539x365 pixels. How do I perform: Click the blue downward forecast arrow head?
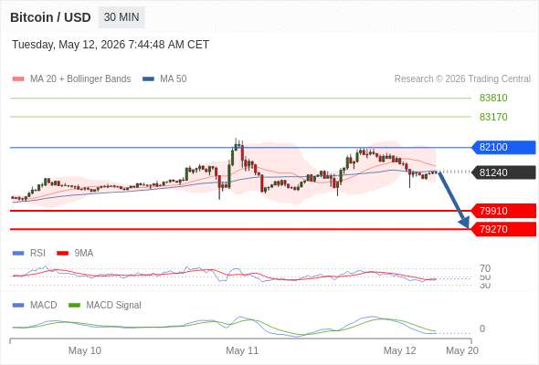click(465, 223)
